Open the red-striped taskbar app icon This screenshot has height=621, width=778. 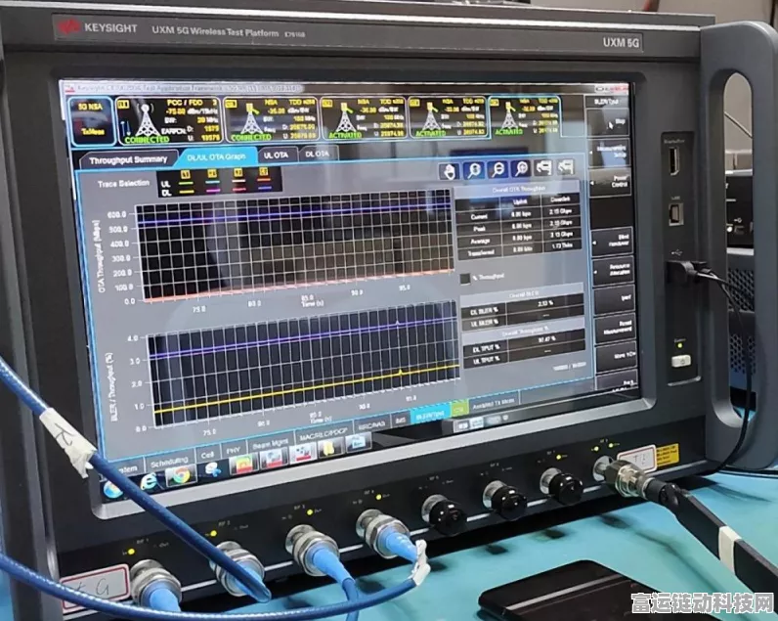303,452
